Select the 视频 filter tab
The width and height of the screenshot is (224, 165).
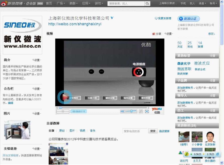(82, 131)
